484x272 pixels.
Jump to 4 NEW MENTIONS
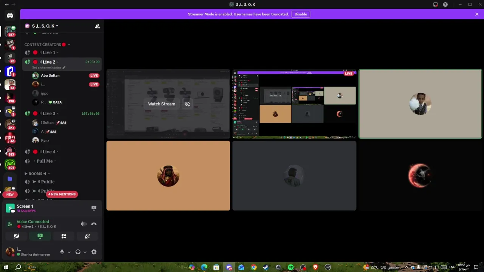62,194
